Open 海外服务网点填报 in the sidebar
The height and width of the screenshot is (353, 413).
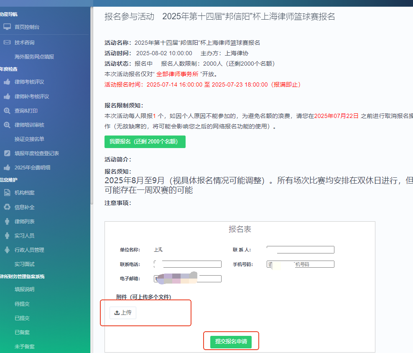click(34, 57)
